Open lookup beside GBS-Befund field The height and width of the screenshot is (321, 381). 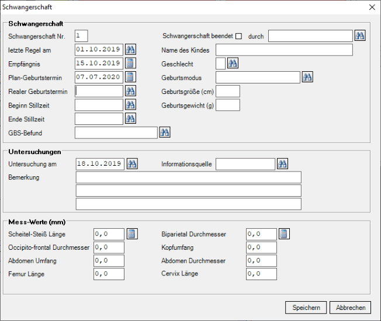click(165, 132)
